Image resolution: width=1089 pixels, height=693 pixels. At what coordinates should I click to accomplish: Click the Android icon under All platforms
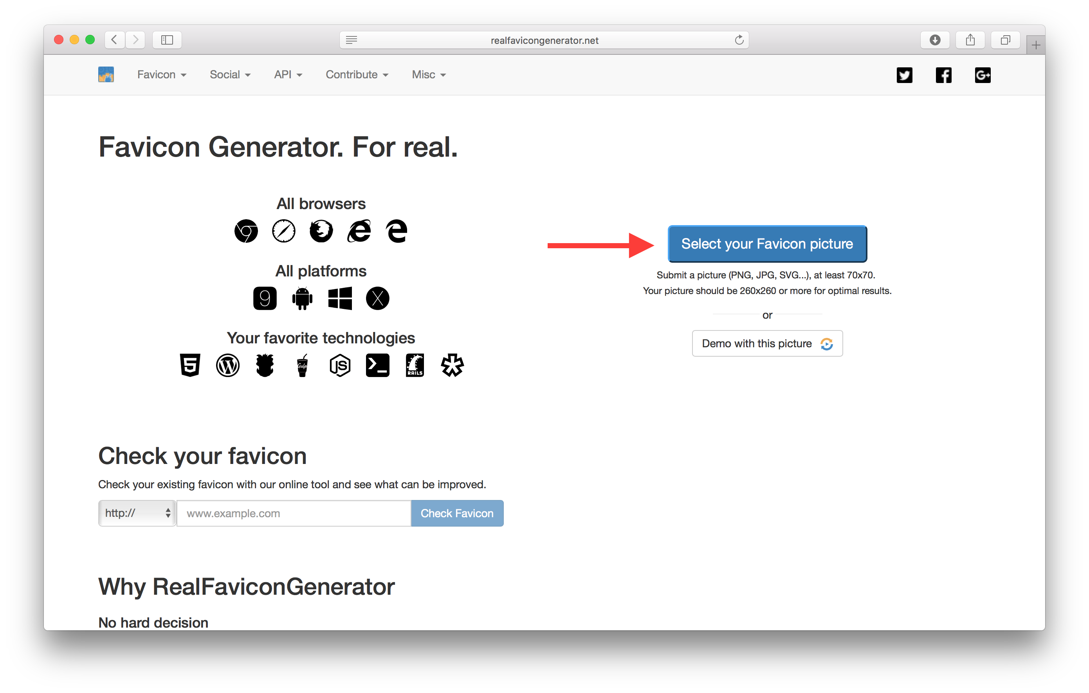point(302,298)
